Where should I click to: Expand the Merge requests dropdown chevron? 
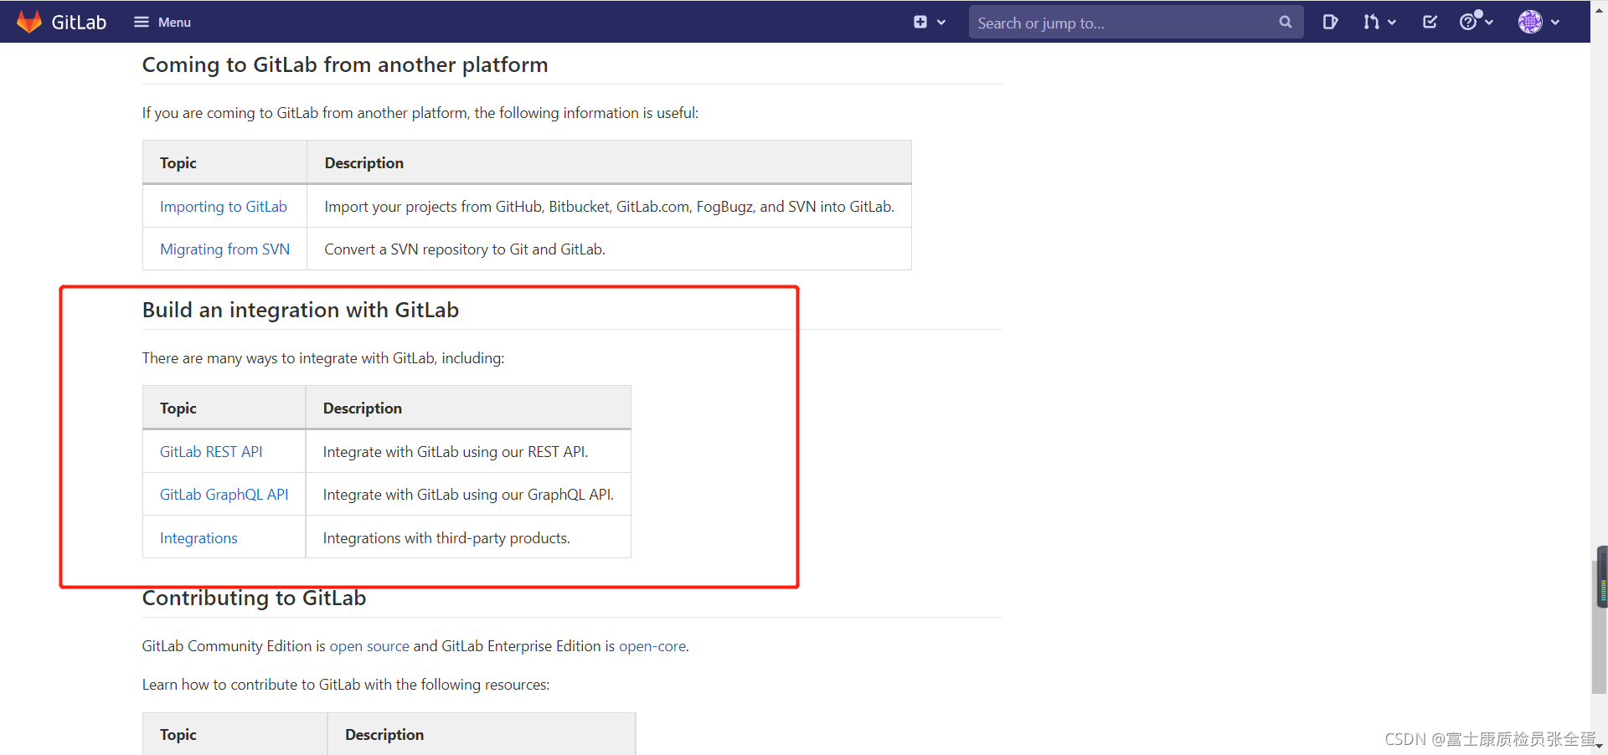[x=1392, y=23]
